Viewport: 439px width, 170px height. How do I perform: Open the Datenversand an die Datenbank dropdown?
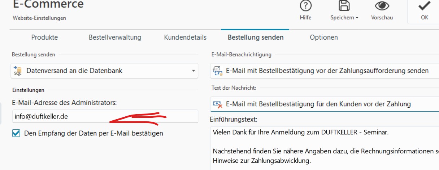pos(194,71)
